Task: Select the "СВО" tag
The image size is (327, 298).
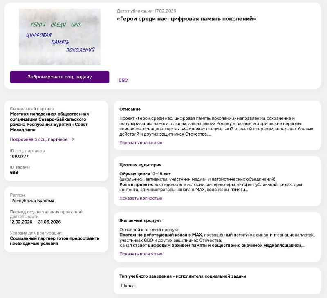Action: tap(123, 81)
